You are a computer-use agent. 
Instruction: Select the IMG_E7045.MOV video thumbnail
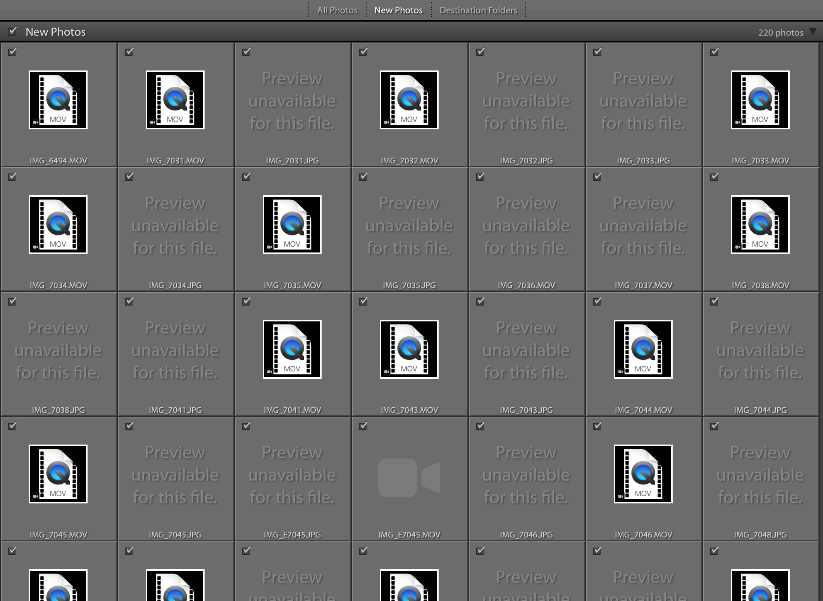[x=409, y=478]
